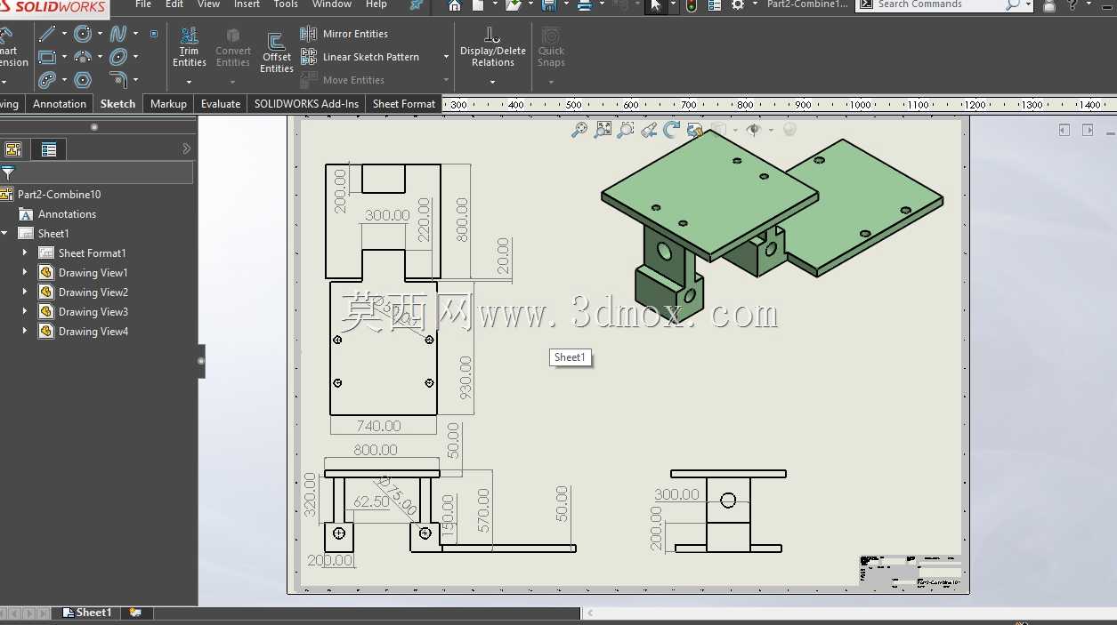Switch to the Markup tab
Viewport: 1117px width, 625px height.
click(168, 104)
